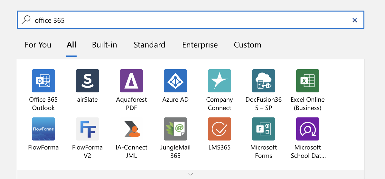The width and height of the screenshot is (385, 179).
Task: Click the 'LMS365' label text
Action: tap(220, 148)
